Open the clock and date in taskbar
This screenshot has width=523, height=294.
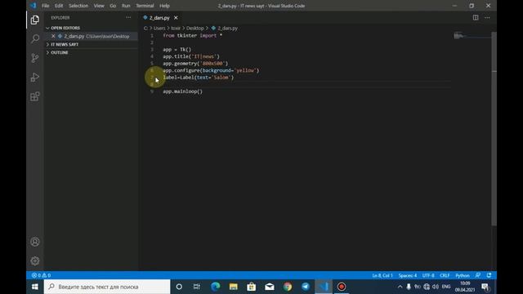(x=465, y=287)
